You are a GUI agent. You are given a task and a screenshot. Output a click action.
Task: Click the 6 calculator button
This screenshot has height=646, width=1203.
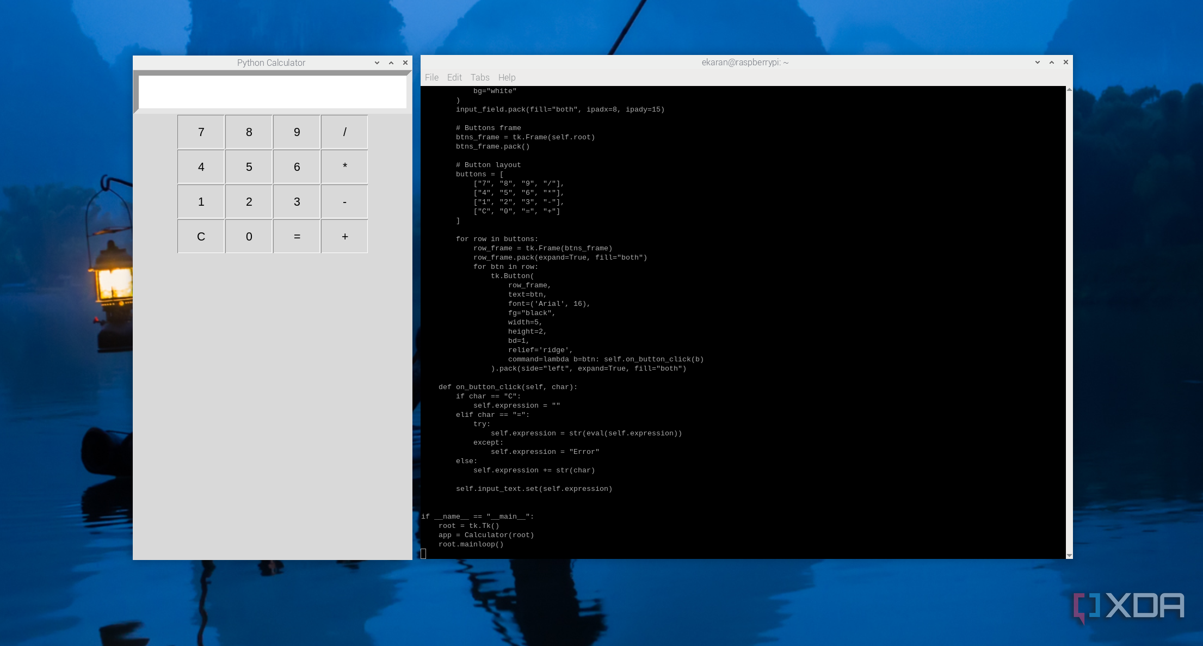297,167
